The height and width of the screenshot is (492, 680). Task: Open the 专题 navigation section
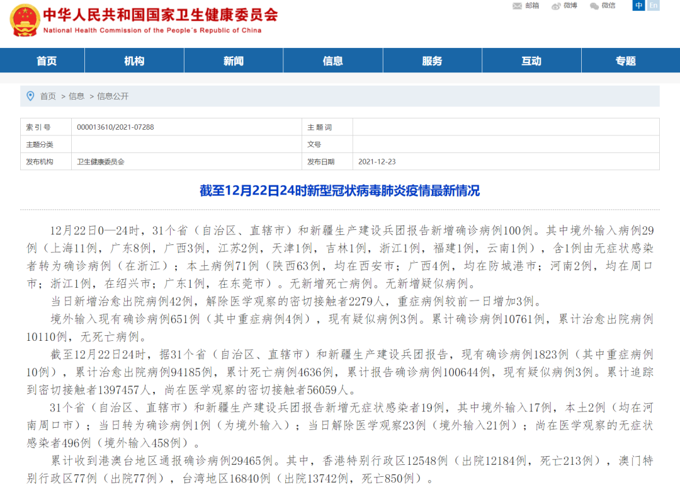(626, 61)
